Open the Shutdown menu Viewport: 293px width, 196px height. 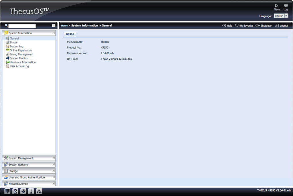click(x=264, y=26)
